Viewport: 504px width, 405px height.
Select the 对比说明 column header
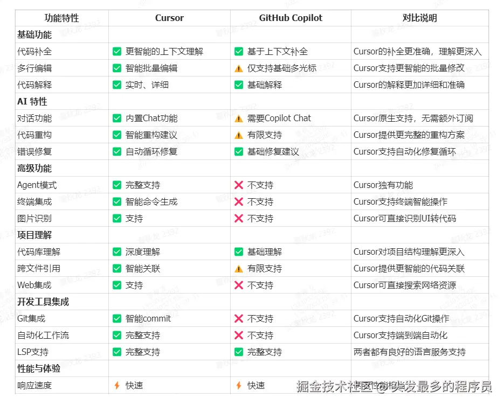[420, 18]
